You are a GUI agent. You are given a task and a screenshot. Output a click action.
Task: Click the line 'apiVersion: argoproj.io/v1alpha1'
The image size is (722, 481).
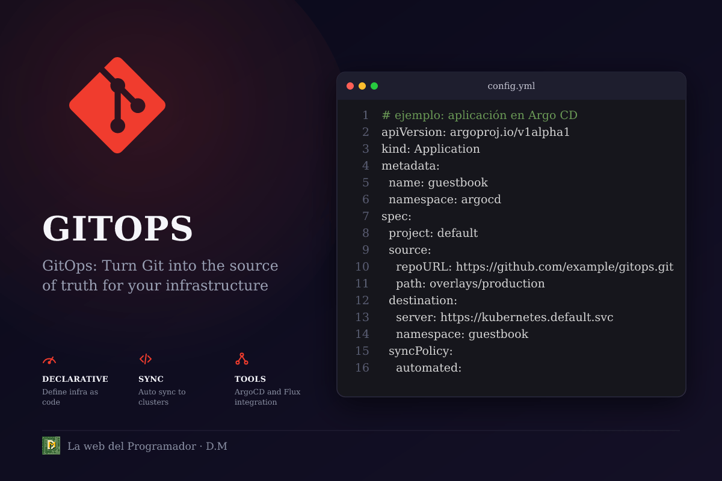pos(475,132)
